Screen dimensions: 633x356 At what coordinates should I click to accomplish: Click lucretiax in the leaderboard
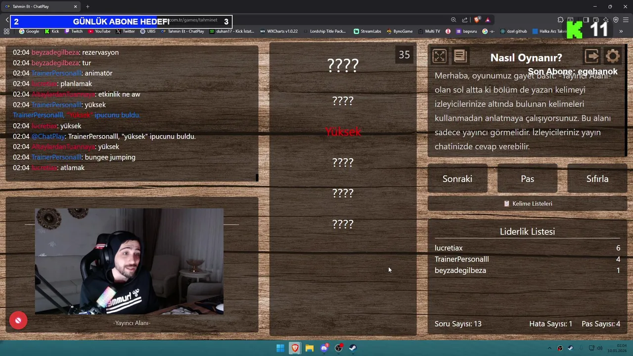pyautogui.click(x=449, y=248)
